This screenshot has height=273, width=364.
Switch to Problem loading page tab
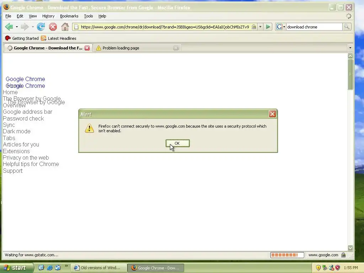pyautogui.click(x=137, y=48)
